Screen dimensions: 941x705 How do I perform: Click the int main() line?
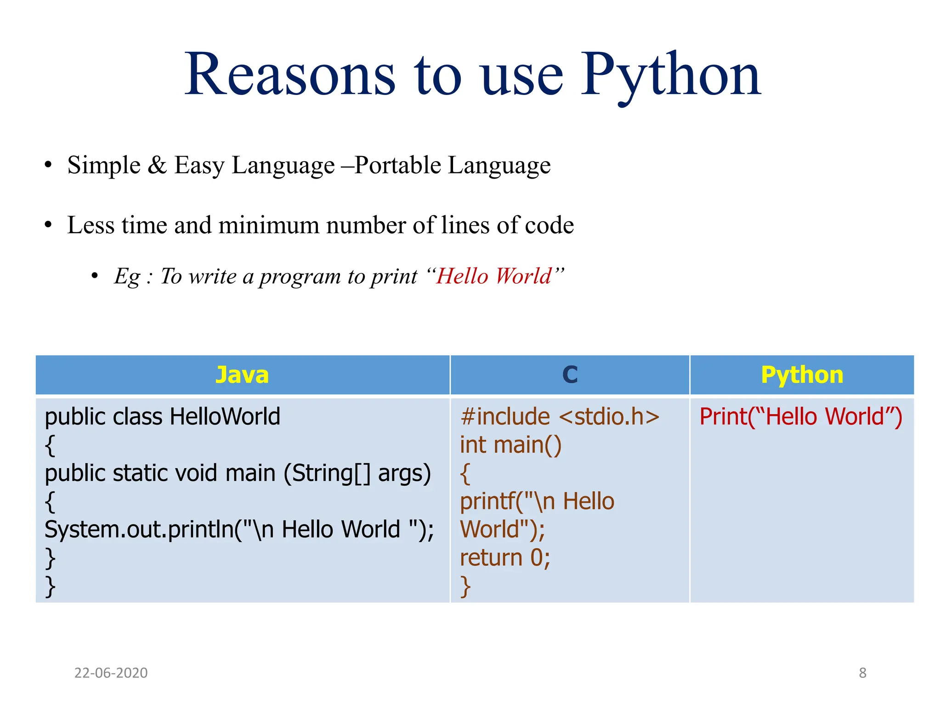(510, 445)
